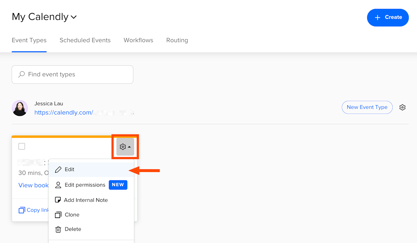Click the New Event Type button
This screenshot has width=417, height=243.
coord(367,107)
